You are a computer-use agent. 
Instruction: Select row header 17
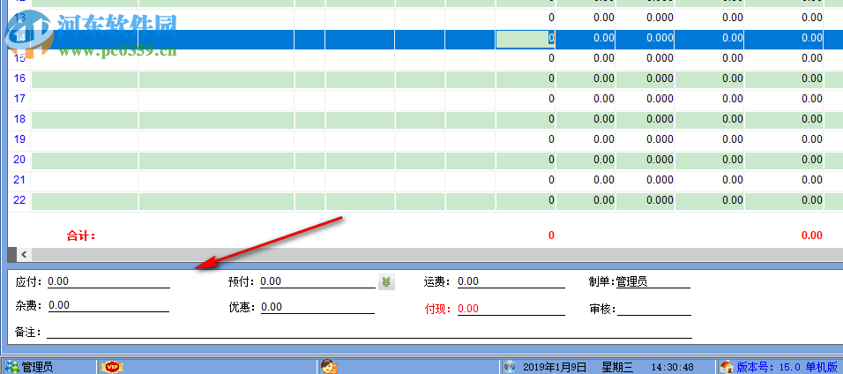pyautogui.click(x=19, y=99)
